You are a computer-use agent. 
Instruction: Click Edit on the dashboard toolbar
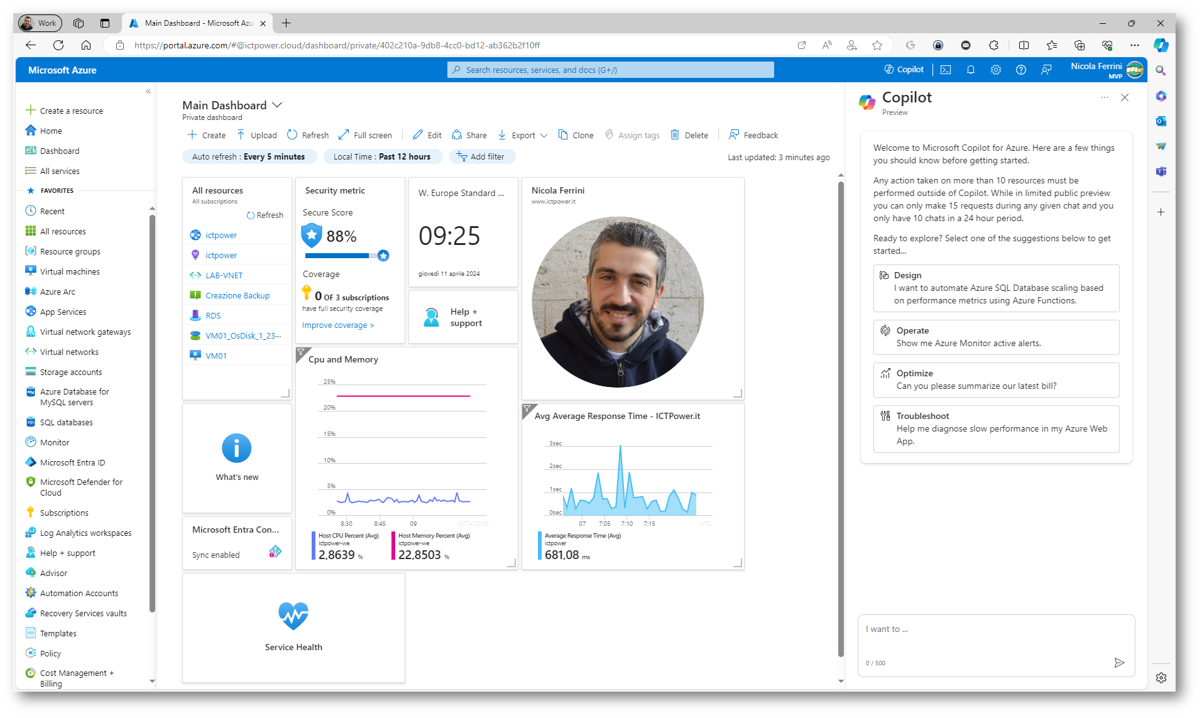click(x=427, y=135)
